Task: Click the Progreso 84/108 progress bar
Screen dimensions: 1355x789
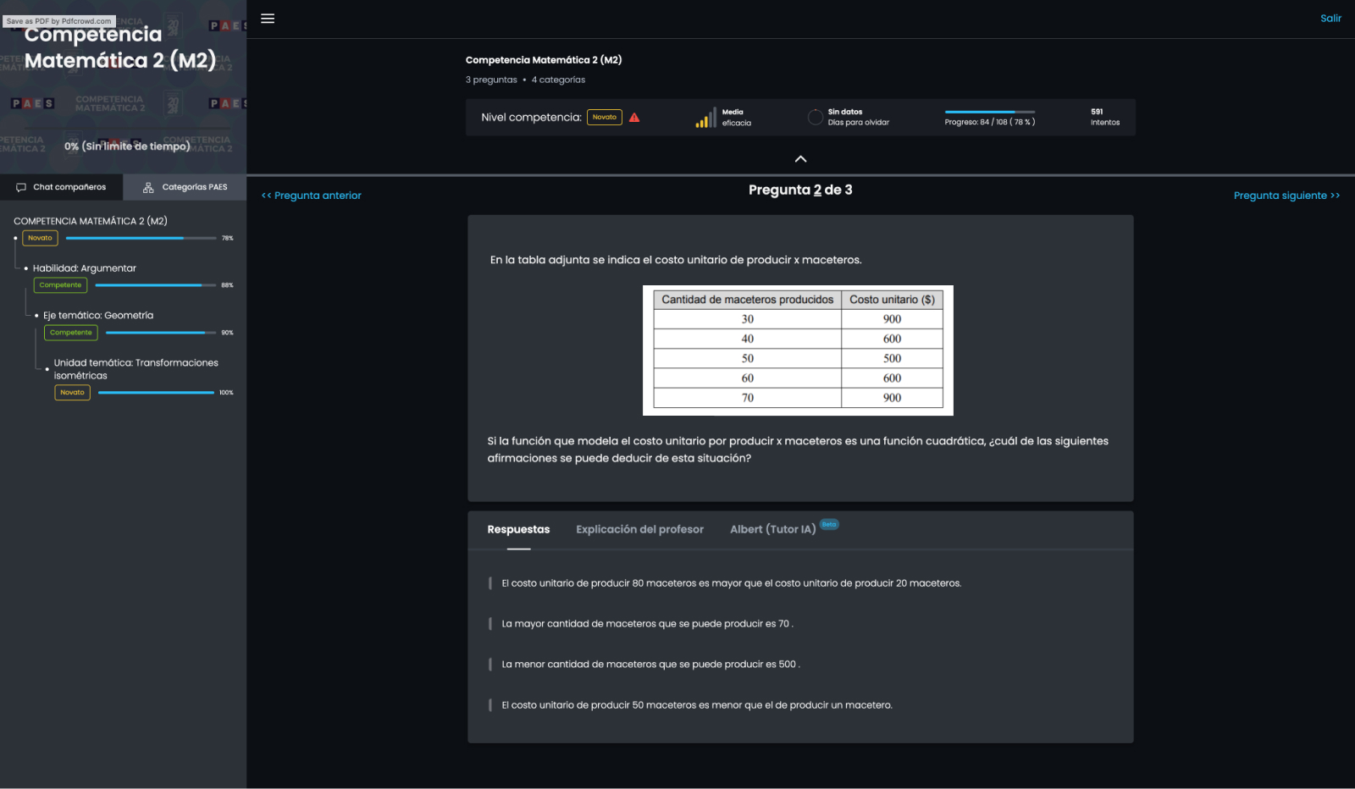Action: coord(989,112)
